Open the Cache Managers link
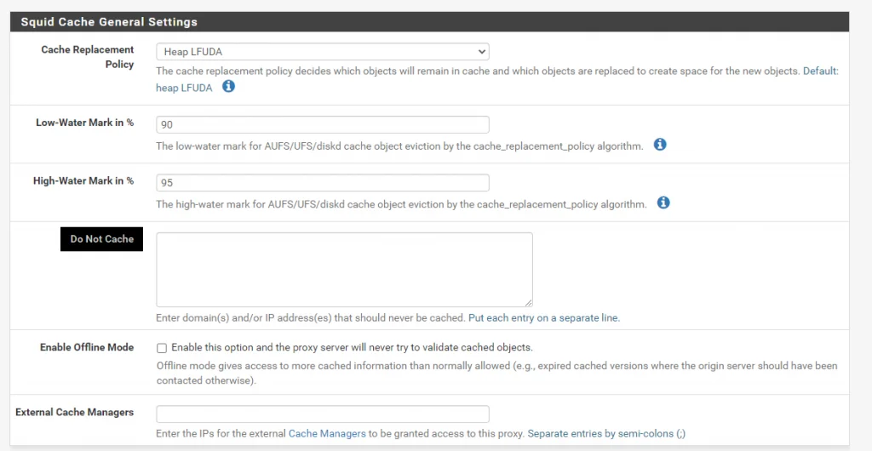Viewport: 872px width, 451px height. tap(328, 433)
